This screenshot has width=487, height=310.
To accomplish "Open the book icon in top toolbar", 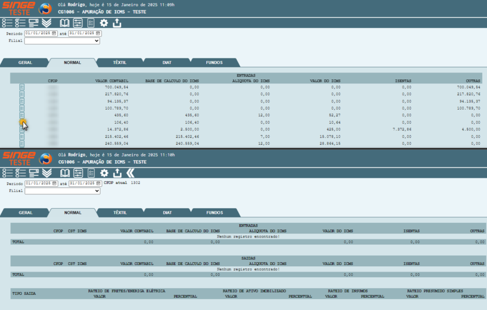I will pos(65,23).
